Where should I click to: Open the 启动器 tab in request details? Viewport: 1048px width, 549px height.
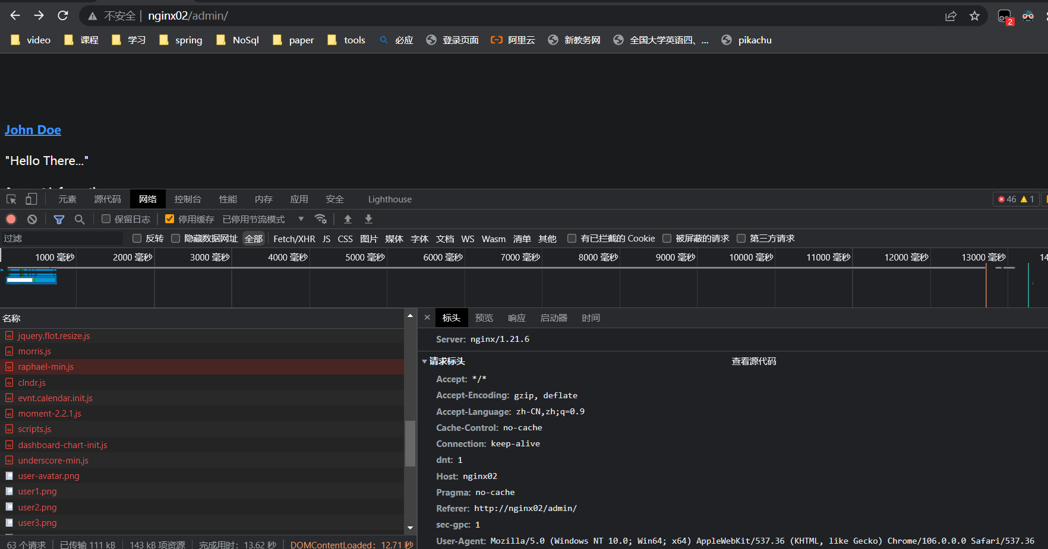[554, 318]
